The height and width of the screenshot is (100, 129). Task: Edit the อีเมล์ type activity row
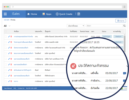point(9,70)
